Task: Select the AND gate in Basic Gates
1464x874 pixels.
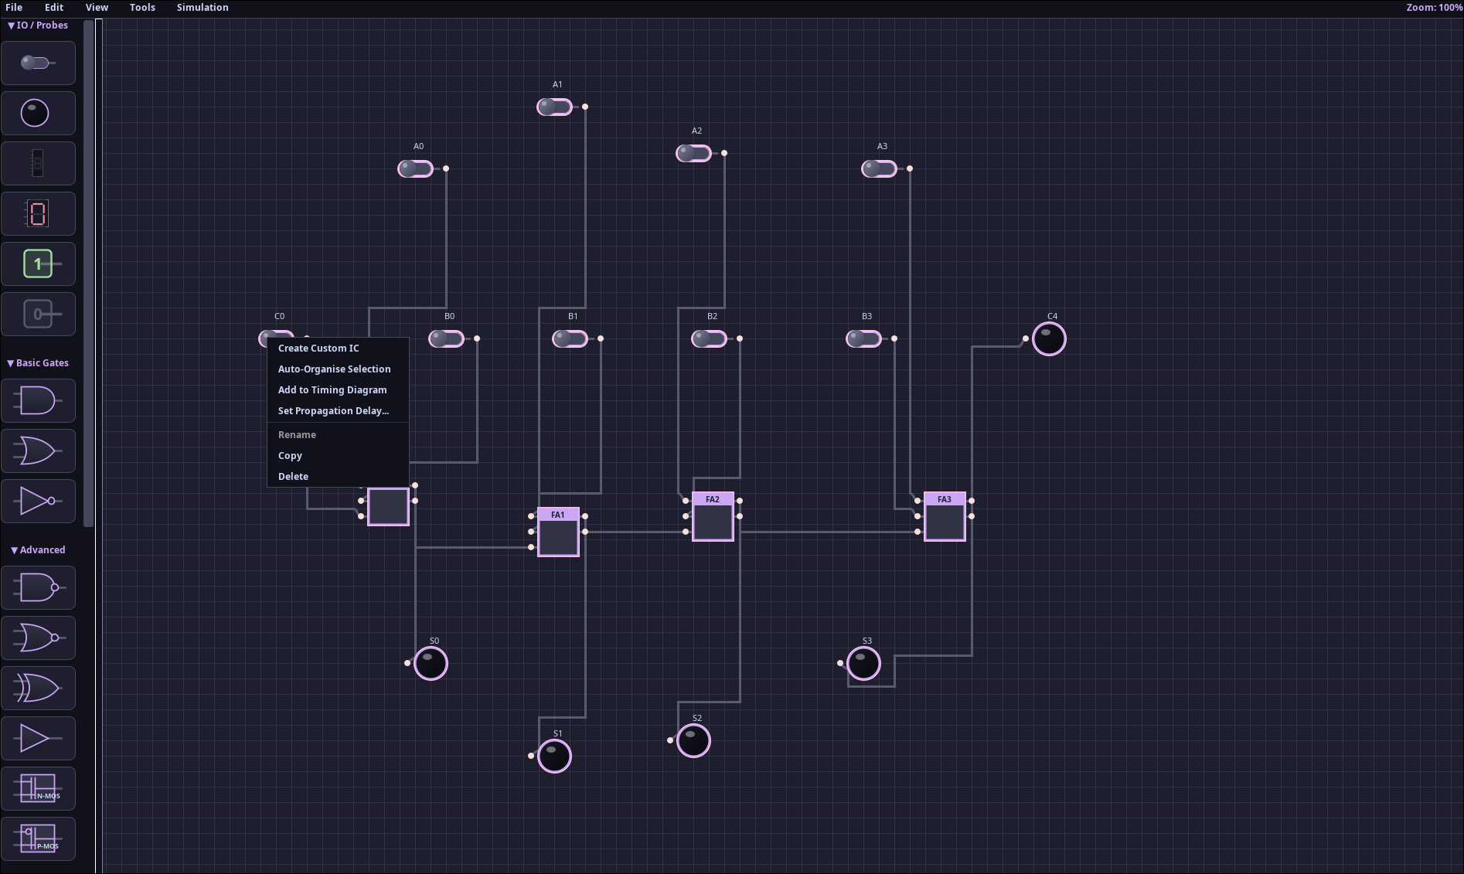Action: point(38,401)
